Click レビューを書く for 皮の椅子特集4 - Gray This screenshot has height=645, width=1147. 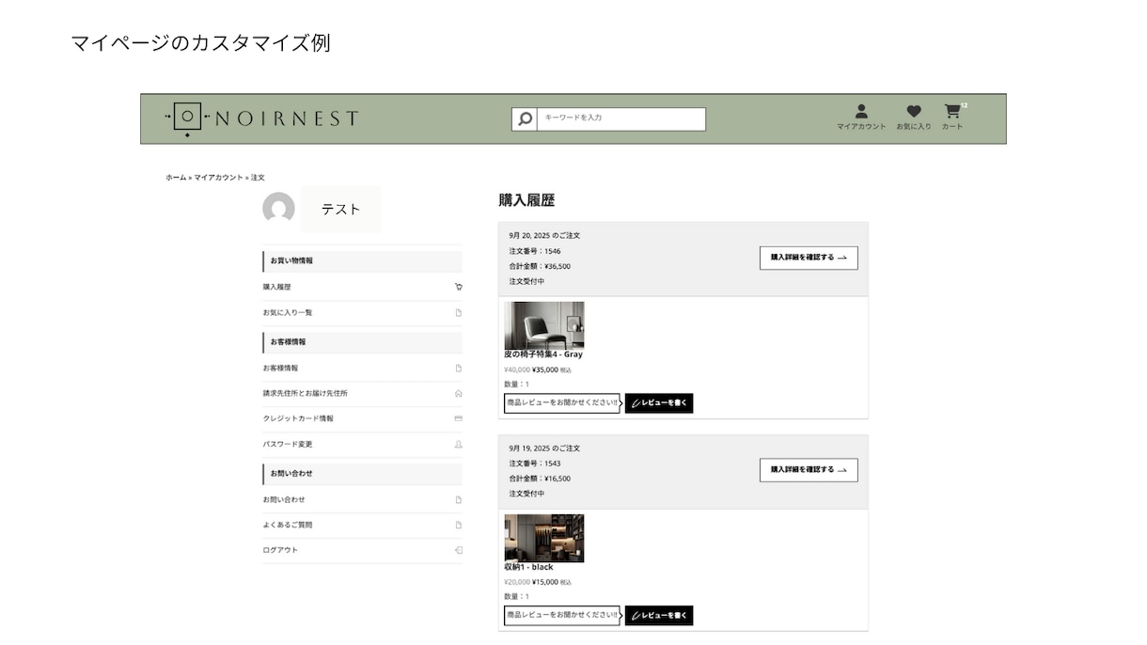click(x=659, y=403)
